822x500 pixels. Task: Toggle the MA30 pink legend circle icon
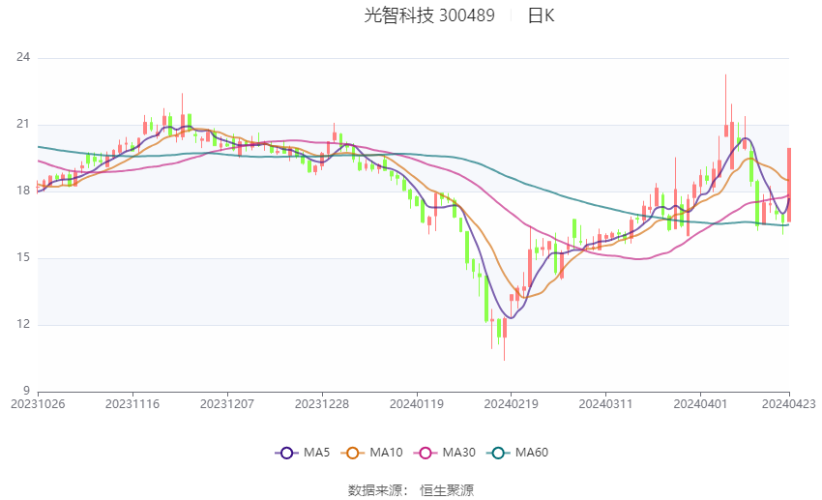(x=426, y=453)
